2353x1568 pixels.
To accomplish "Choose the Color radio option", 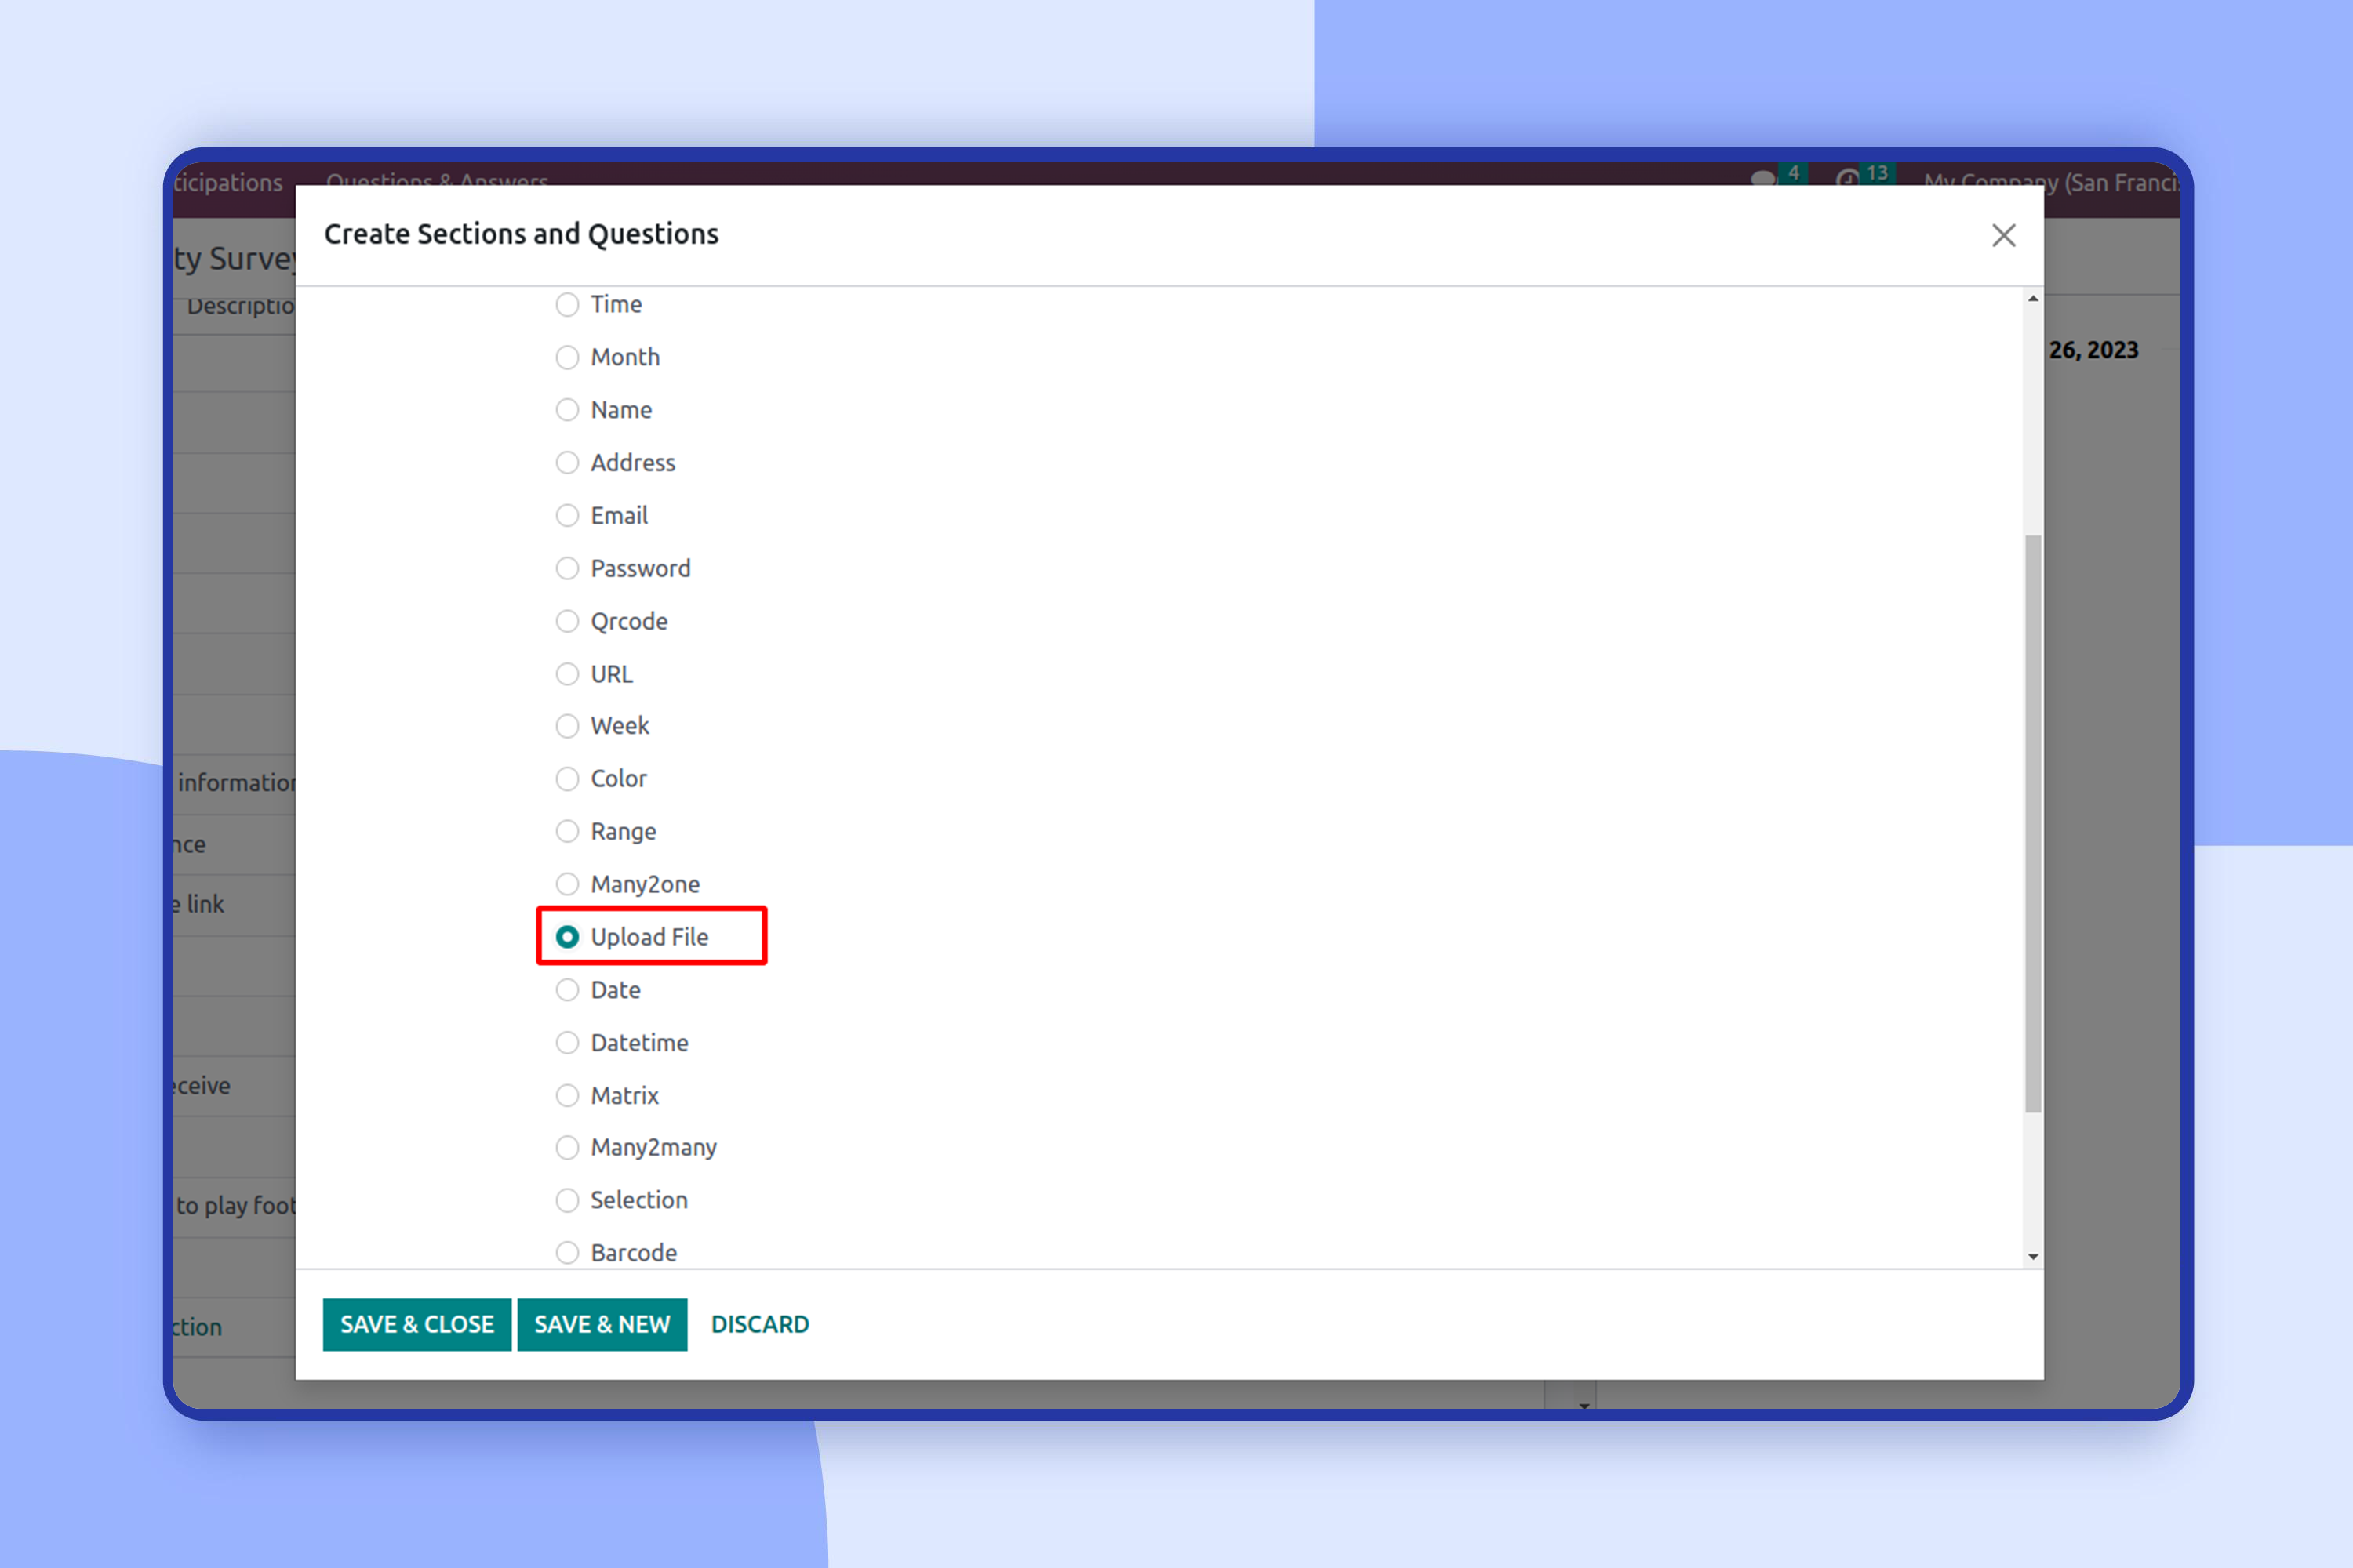I will point(567,778).
